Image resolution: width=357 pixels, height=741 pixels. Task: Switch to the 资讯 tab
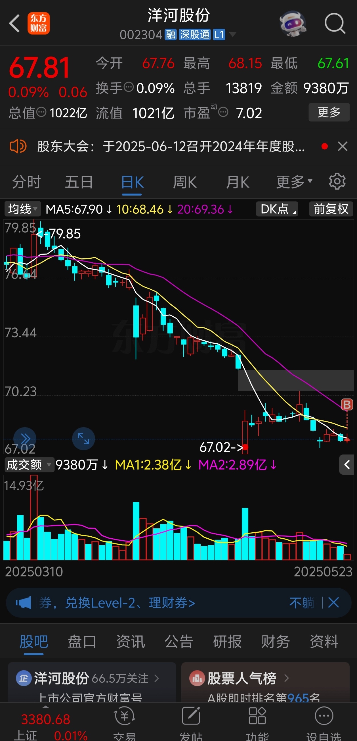tap(130, 642)
